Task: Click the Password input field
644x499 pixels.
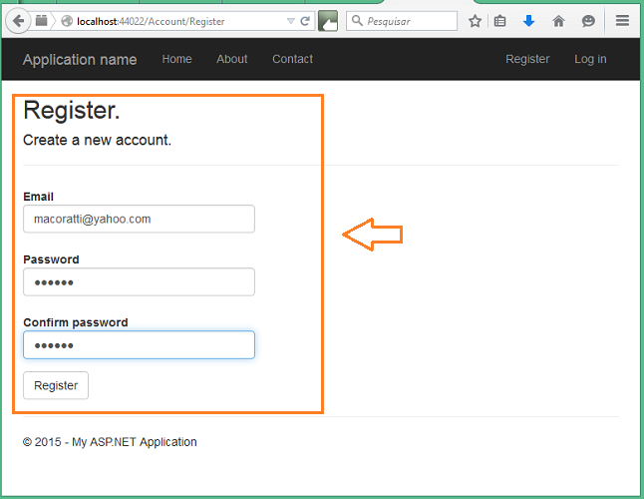Action: click(139, 282)
